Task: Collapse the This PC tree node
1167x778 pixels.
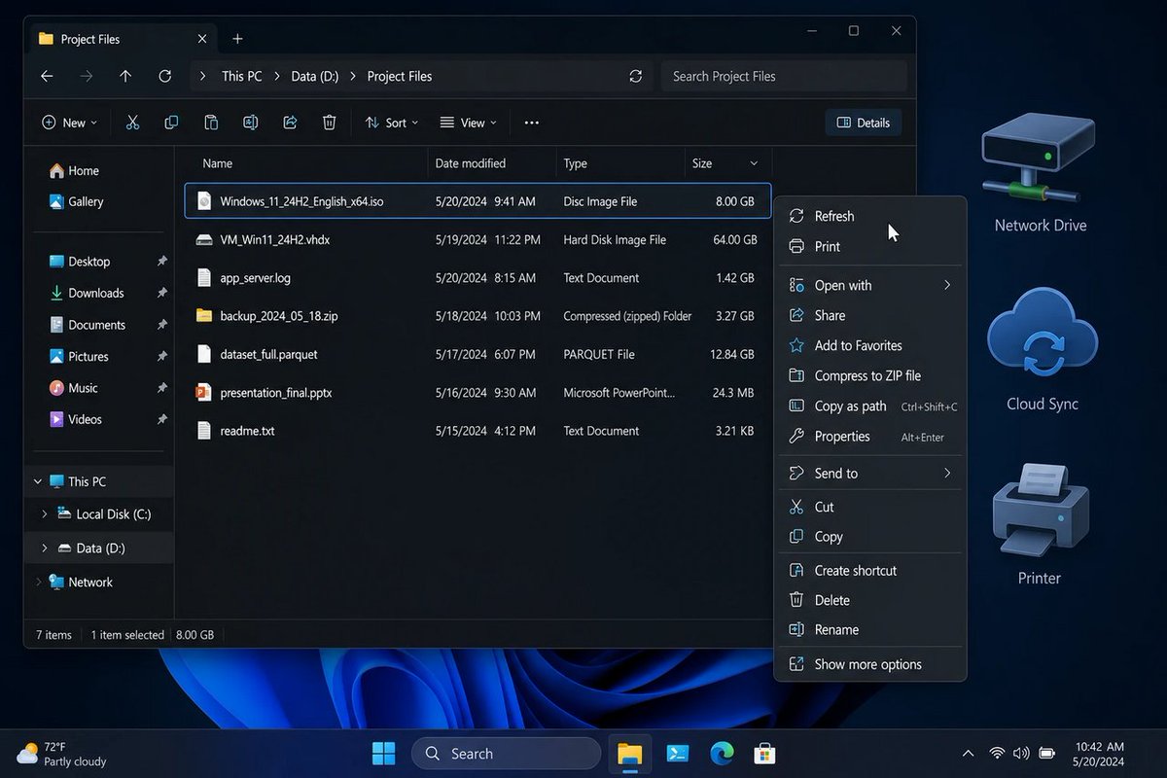Action: [38, 481]
